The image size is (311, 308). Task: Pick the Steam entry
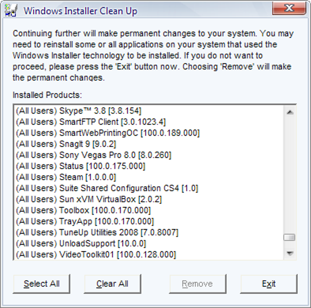(149, 177)
